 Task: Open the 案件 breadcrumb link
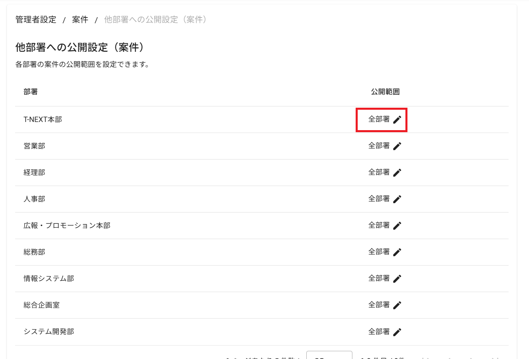[x=80, y=20]
